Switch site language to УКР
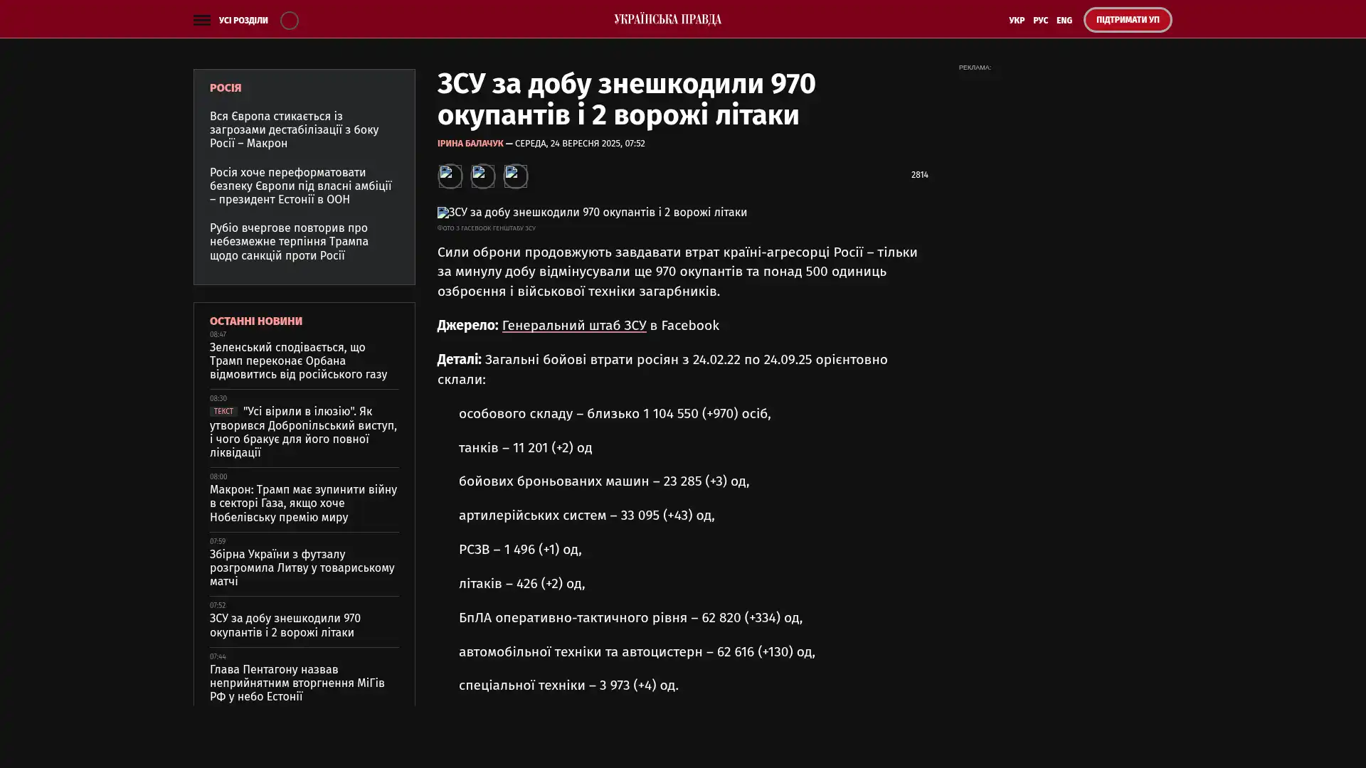This screenshot has width=1366, height=768. point(1016,21)
